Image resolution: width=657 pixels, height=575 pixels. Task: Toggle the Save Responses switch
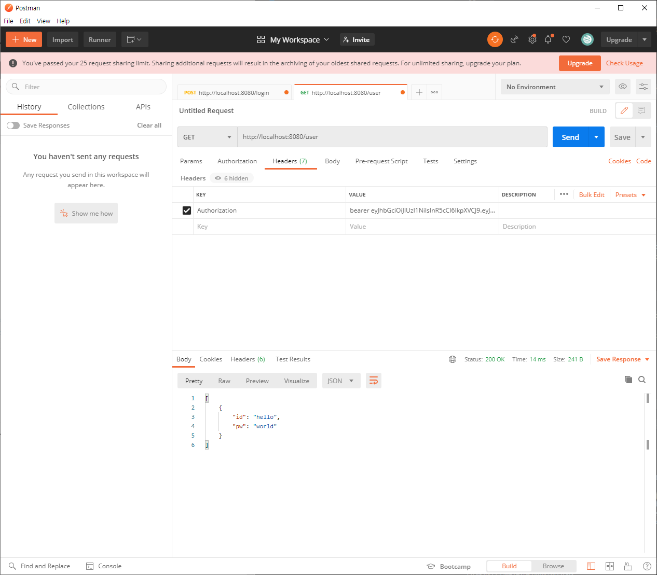click(13, 125)
